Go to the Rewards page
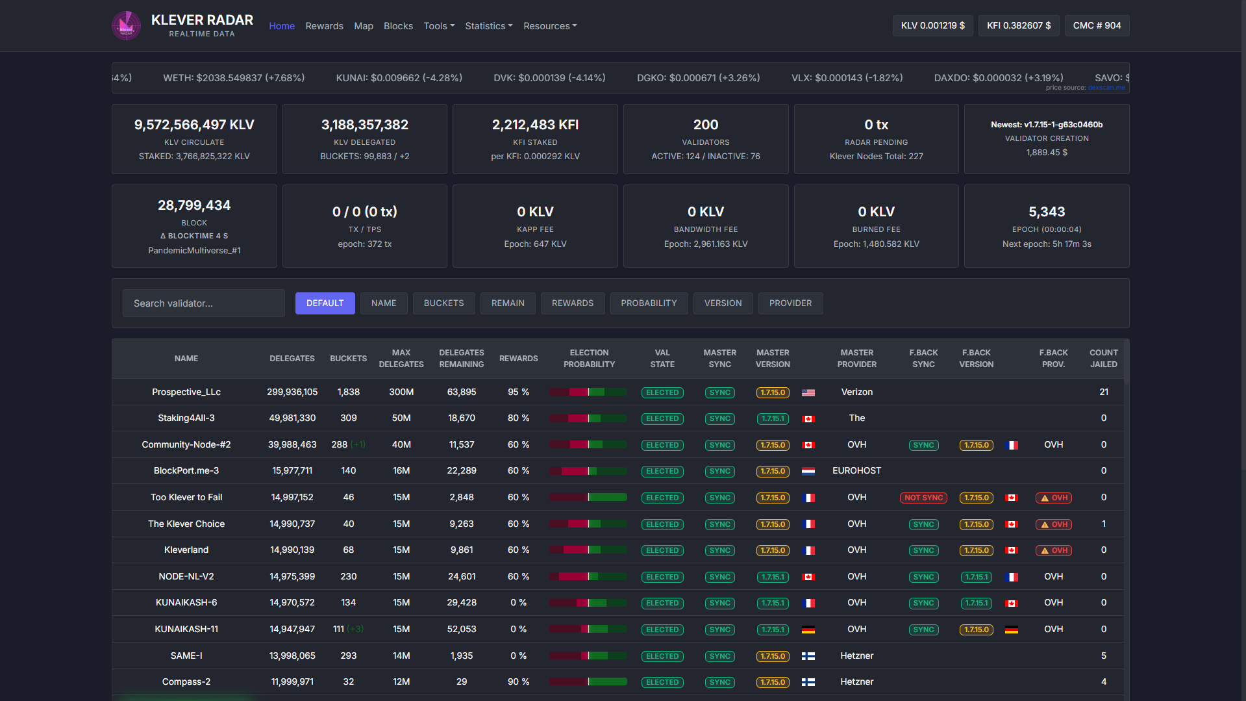 324,26
